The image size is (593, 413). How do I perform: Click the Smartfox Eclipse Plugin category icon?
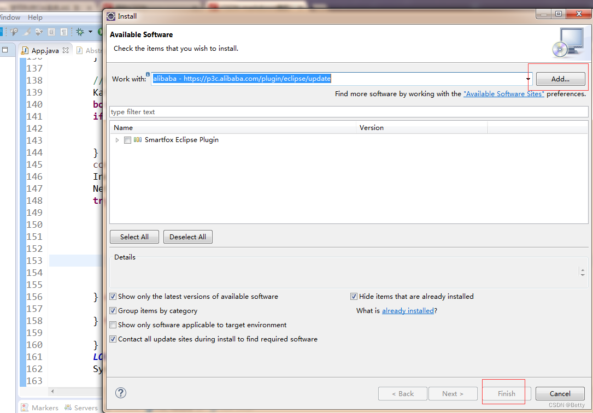pos(138,140)
